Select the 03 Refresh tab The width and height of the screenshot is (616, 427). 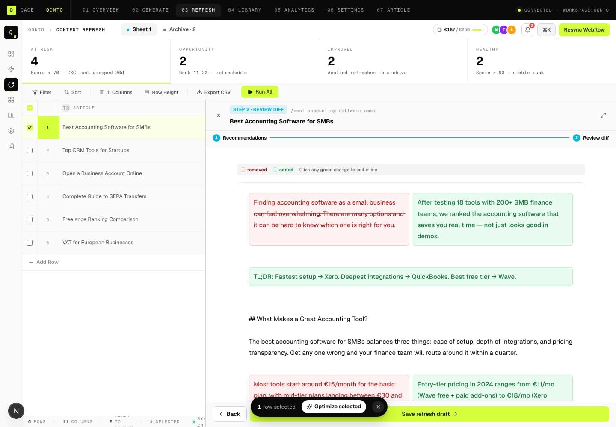pos(198,10)
